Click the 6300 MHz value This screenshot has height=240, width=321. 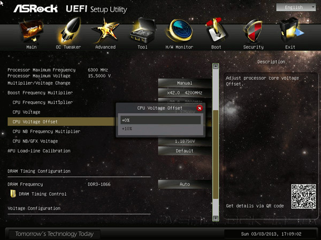tap(98, 70)
